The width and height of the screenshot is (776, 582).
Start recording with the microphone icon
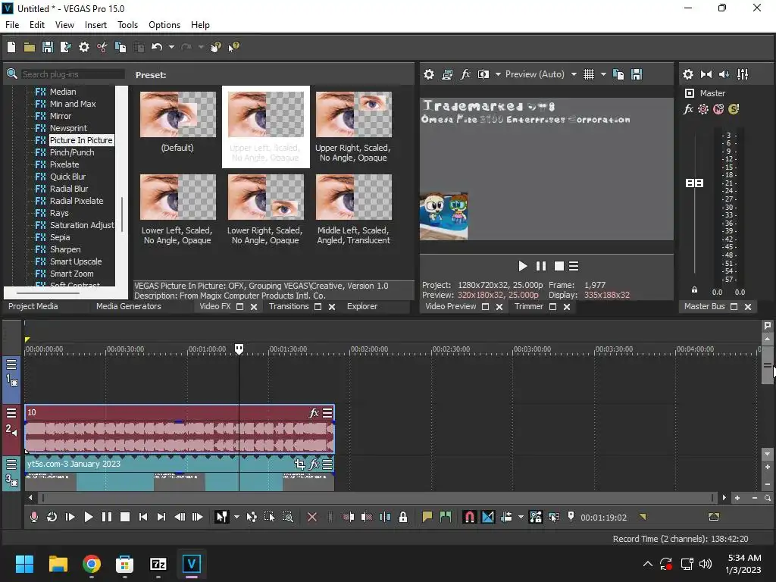(33, 517)
